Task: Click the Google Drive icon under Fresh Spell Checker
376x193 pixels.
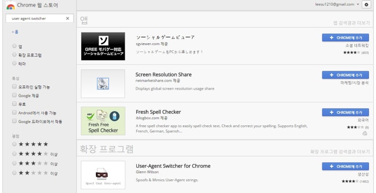Action: click(365, 133)
